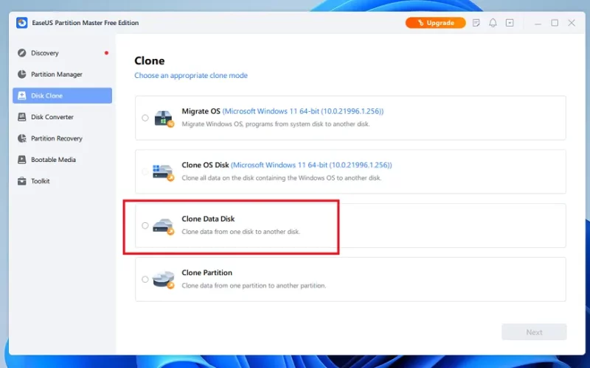Click 'Clone all data on the disk' description
Image resolution: width=590 pixels, height=368 pixels.
282,177
